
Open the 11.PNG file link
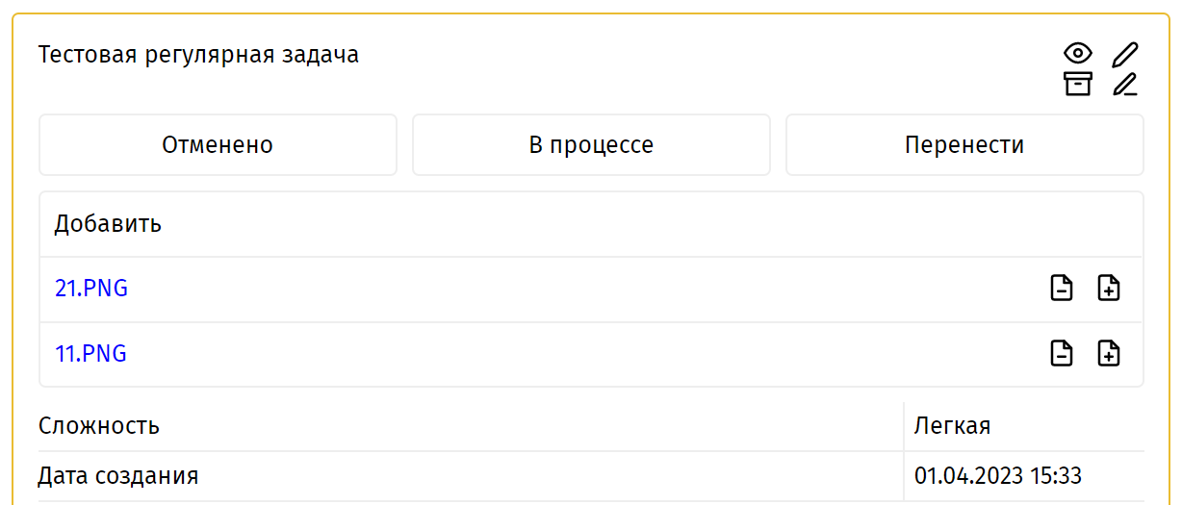(x=90, y=353)
